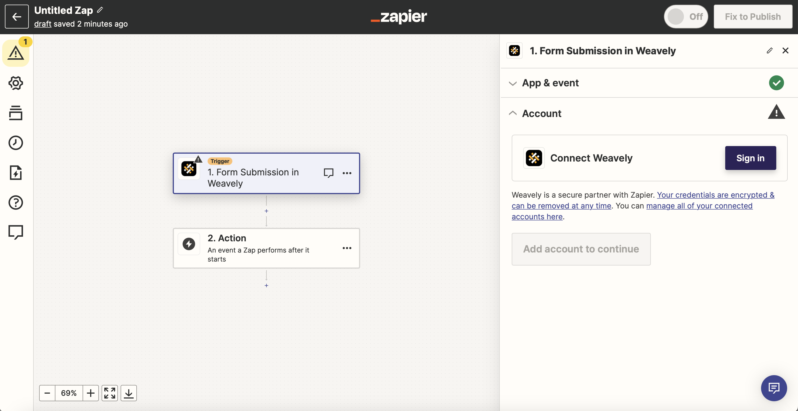Click the back arrow button
This screenshot has width=798, height=411.
tap(17, 17)
